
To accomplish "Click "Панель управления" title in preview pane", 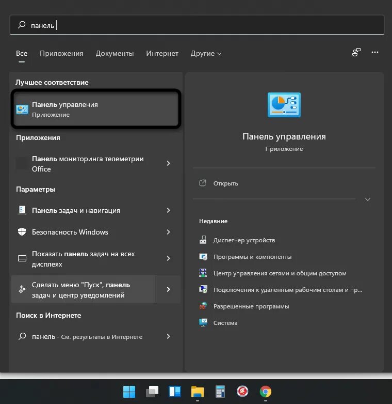I will [284, 136].
